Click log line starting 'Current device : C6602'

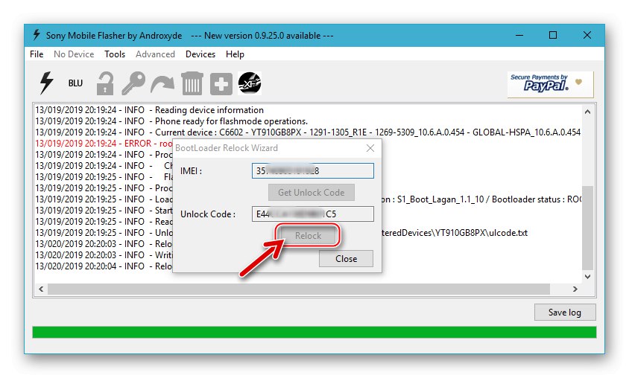click(308, 132)
